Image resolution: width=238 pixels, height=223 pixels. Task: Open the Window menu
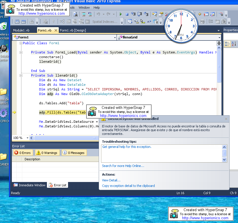(x=84, y=8)
